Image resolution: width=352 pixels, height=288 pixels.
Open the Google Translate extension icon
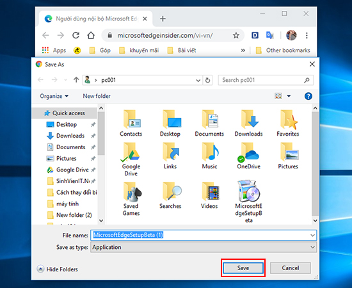(269, 35)
